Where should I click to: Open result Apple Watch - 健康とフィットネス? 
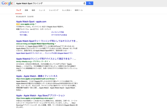(37, 76)
